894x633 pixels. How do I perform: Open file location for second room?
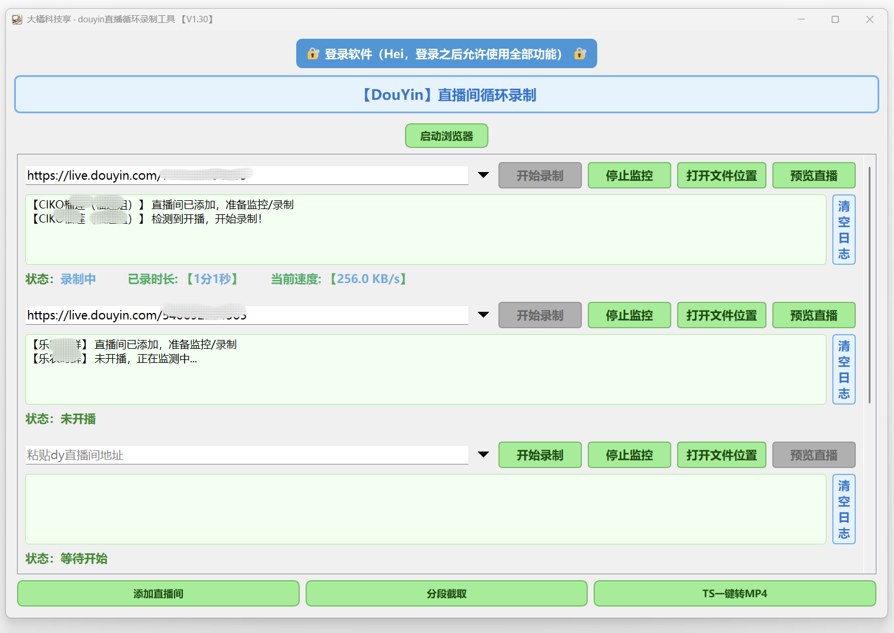[722, 315]
